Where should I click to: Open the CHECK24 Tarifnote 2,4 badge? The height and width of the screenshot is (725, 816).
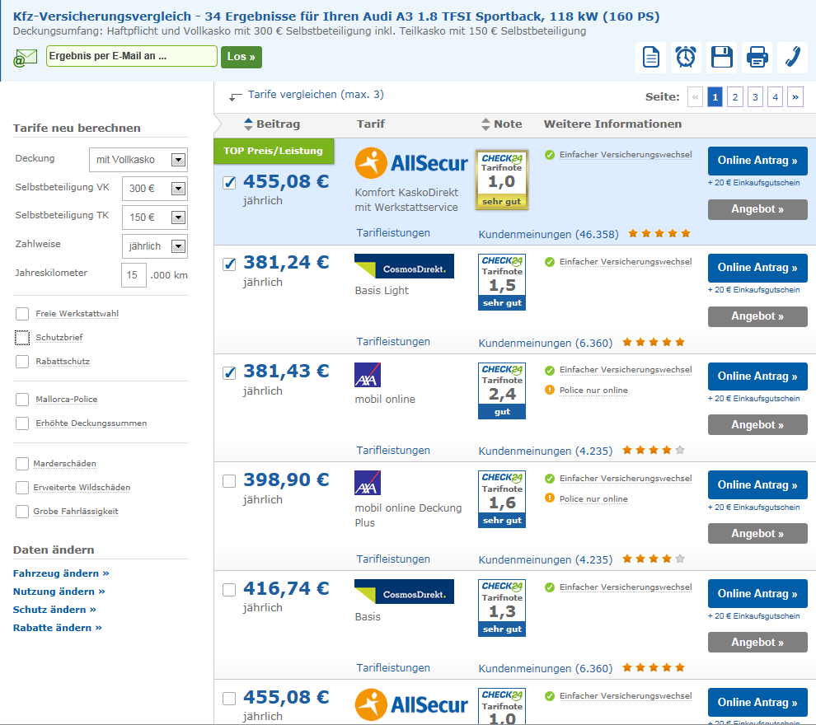click(x=502, y=391)
